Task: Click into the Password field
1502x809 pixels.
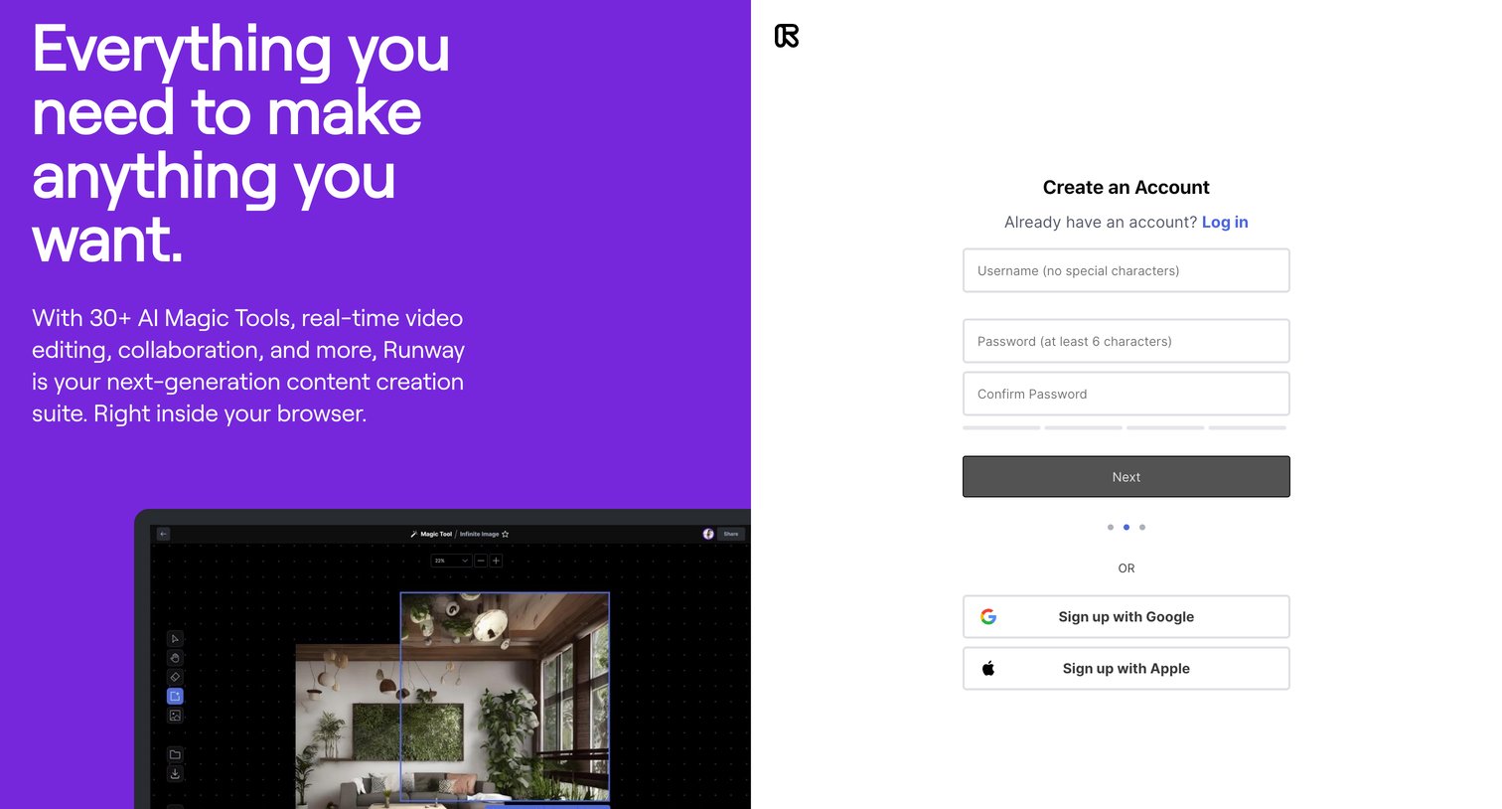Action: pos(1126,341)
